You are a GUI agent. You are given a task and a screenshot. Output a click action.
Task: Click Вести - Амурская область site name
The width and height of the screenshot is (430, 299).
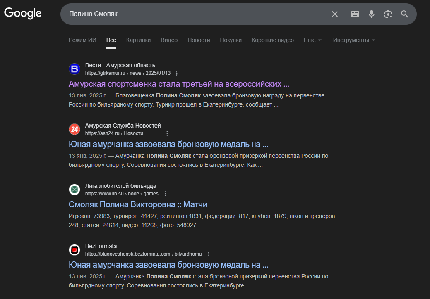point(120,65)
